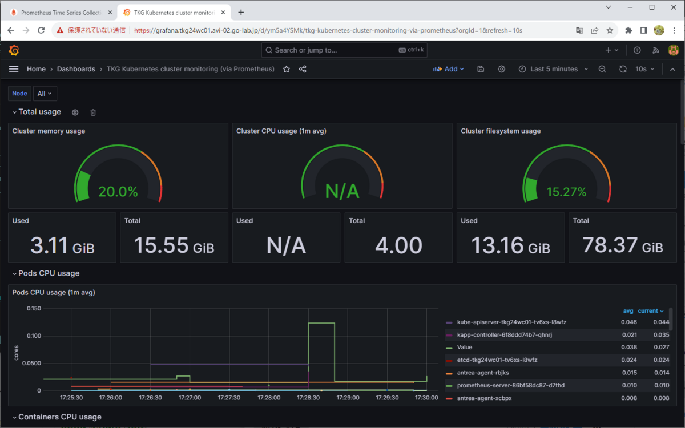Collapse the Total usage row

[37, 112]
